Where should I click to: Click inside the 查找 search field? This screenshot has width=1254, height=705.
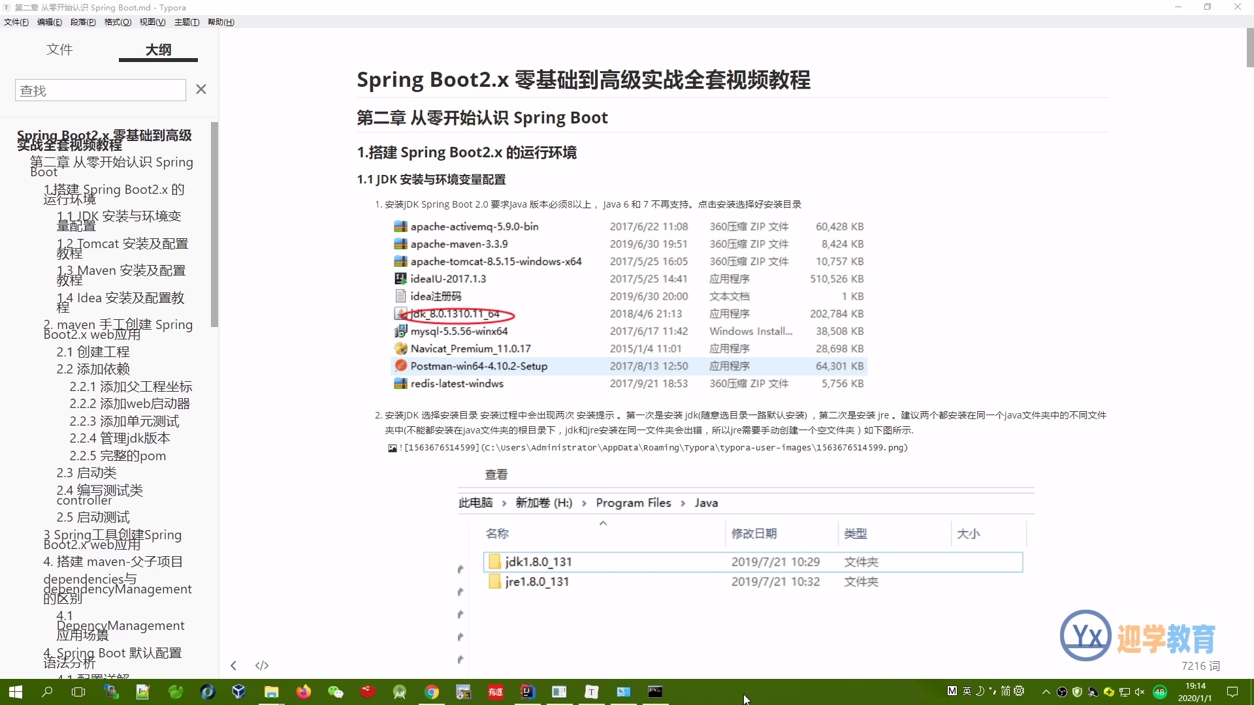[x=100, y=89]
